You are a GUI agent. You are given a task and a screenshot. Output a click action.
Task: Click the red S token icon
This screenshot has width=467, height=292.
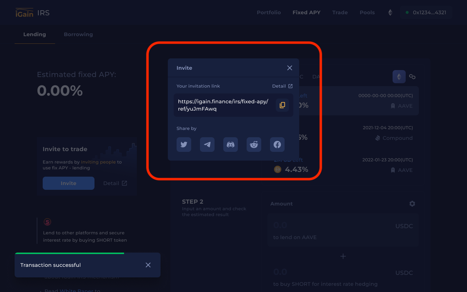[47, 222]
